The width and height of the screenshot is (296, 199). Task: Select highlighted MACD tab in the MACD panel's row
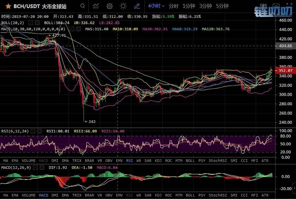(x=43, y=195)
